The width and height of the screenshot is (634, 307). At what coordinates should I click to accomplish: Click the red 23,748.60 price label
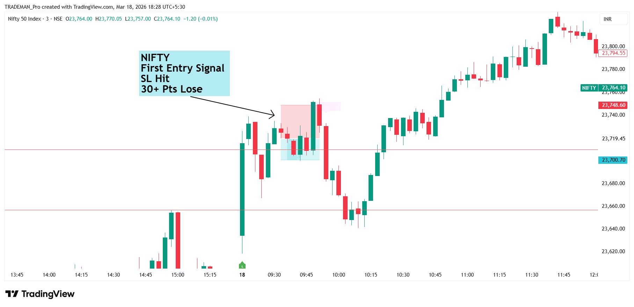click(x=613, y=105)
